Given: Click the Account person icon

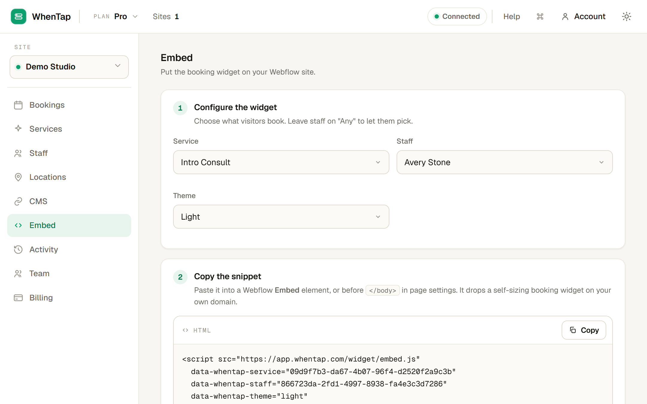Looking at the screenshot, I should point(565,16).
